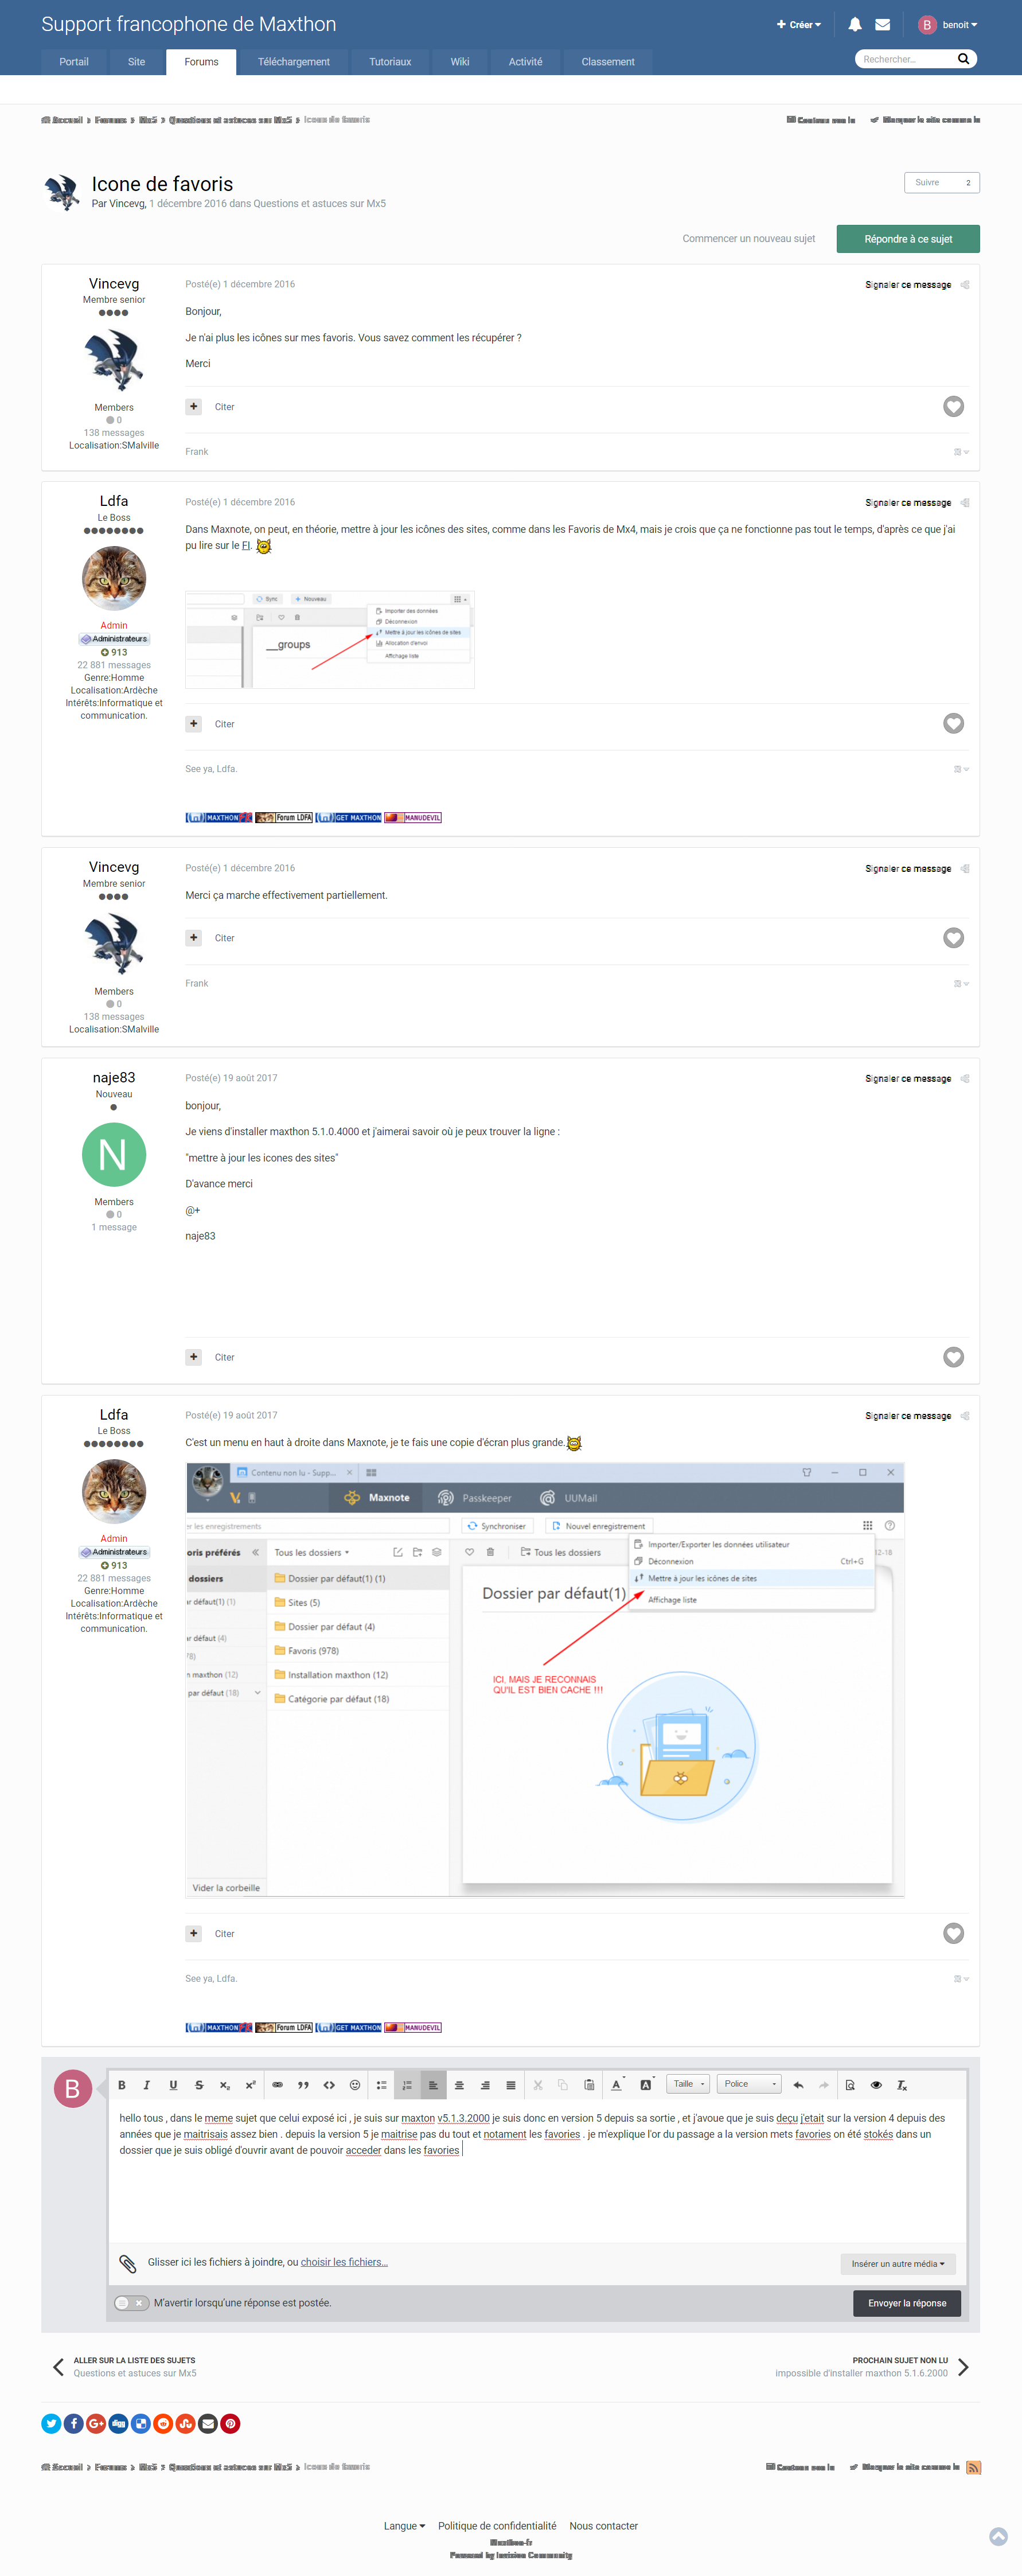The image size is (1022, 2576).
Task: Open Site tab
Action: click(137, 62)
